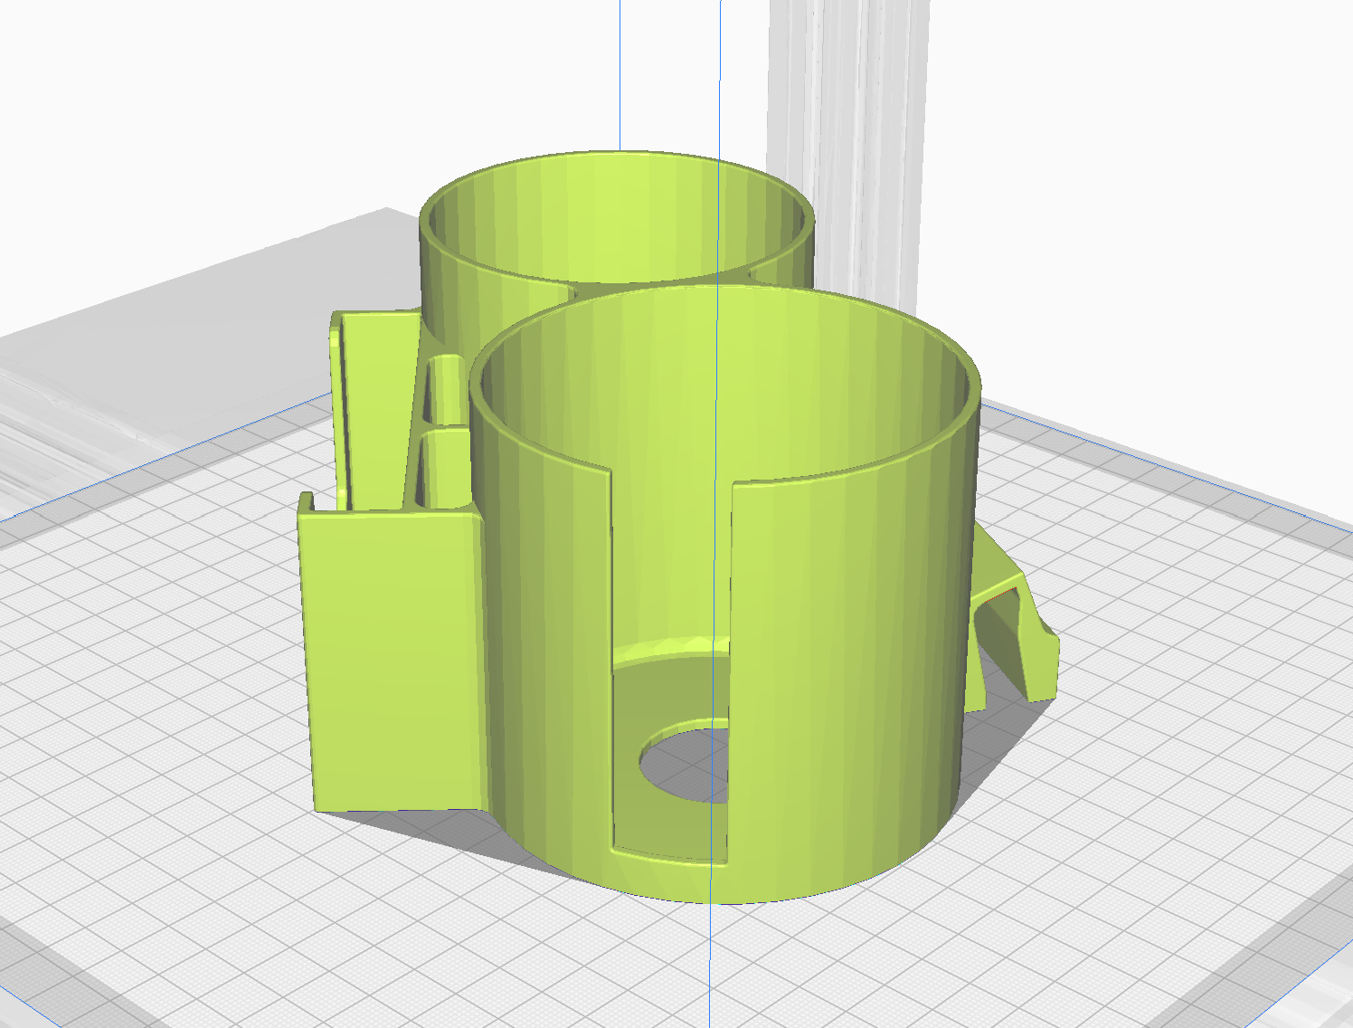Image resolution: width=1353 pixels, height=1028 pixels.
Task: Click the small cylindrical post between the cups
Action: click(444, 391)
